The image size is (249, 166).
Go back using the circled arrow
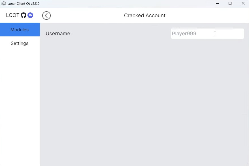pos(46,16)
